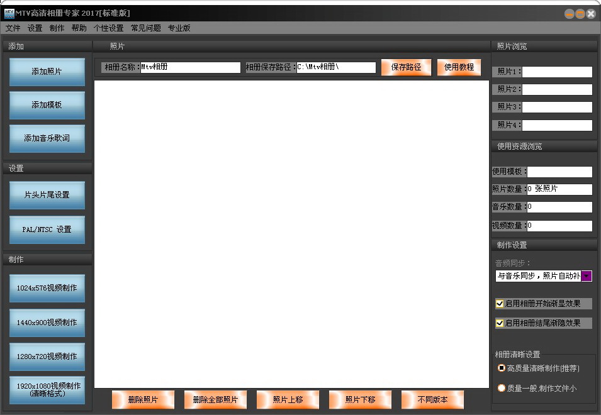Open the 专业版 menu
The height and width of the screenshot is (415, 601).
[179, 28]
